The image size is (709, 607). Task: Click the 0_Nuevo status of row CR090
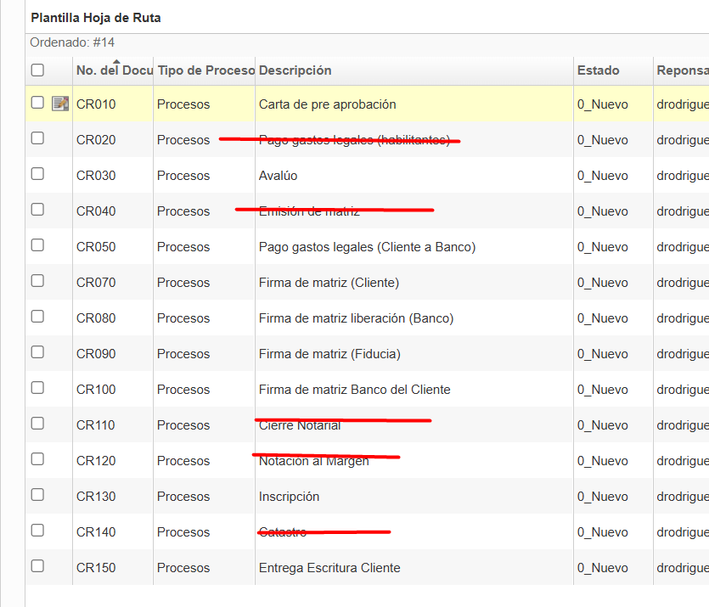pyautogui.click(x=603, y=354)
